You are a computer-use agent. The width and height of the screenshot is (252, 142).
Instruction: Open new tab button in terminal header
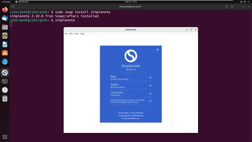tap(13, 7)
